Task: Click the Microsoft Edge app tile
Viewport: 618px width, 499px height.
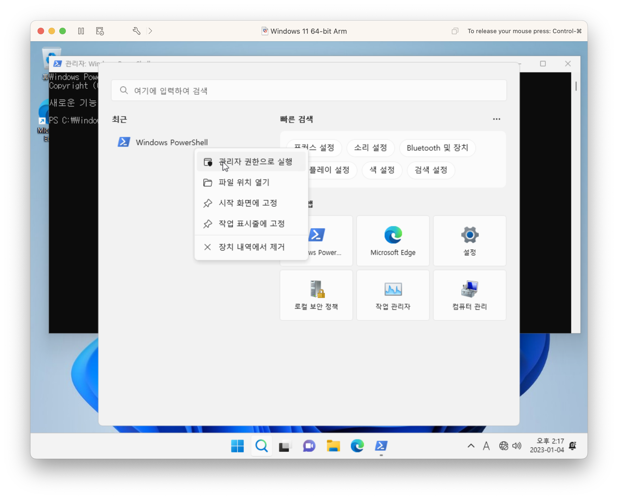Action: 393,241
